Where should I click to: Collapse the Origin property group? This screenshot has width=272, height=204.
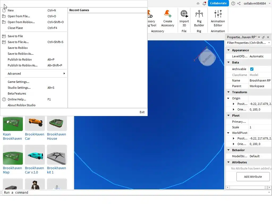228,98
